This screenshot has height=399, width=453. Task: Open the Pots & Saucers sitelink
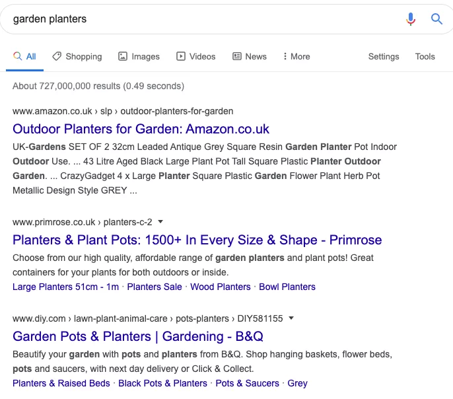coord(248,383)
